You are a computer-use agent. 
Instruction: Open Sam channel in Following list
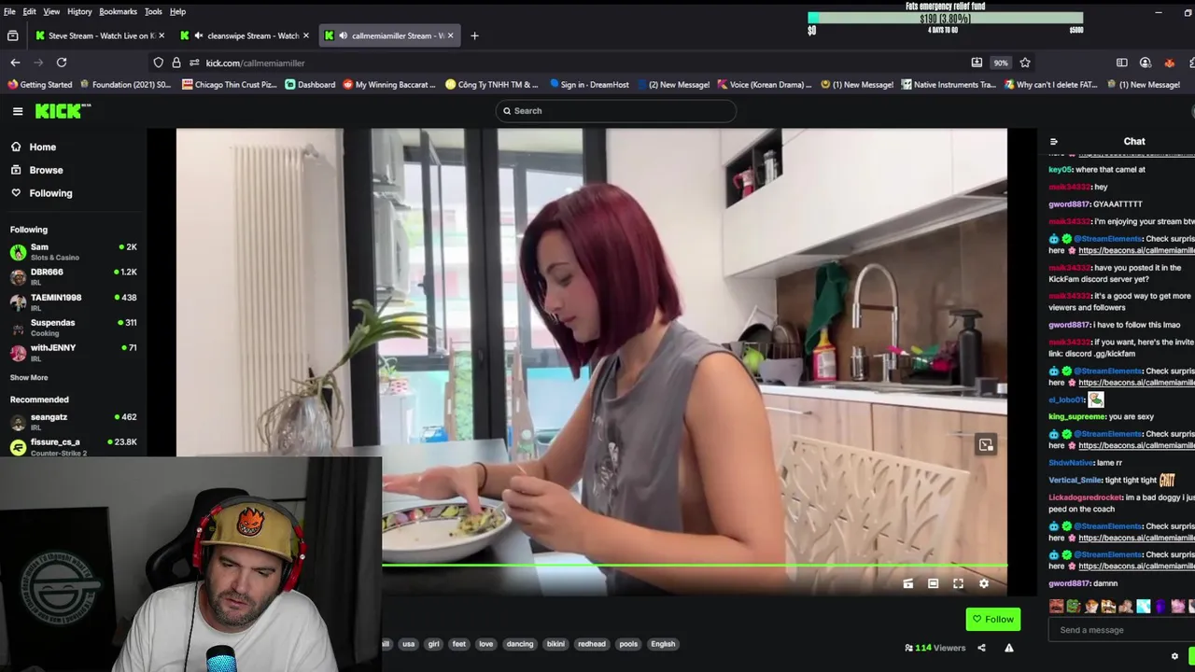point(74,252)
